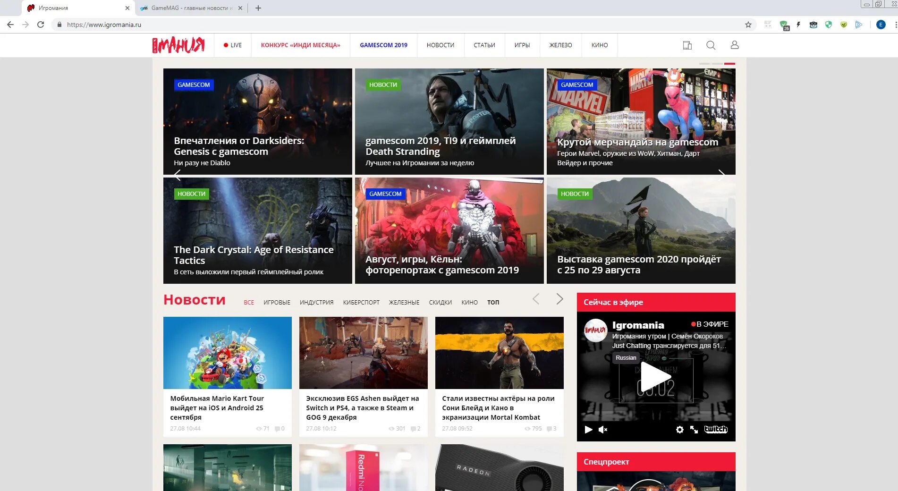Unmute the Twitch player volume
Image resolution: width=898 pixels, height=491 pixels.
(x=603, y=430)
